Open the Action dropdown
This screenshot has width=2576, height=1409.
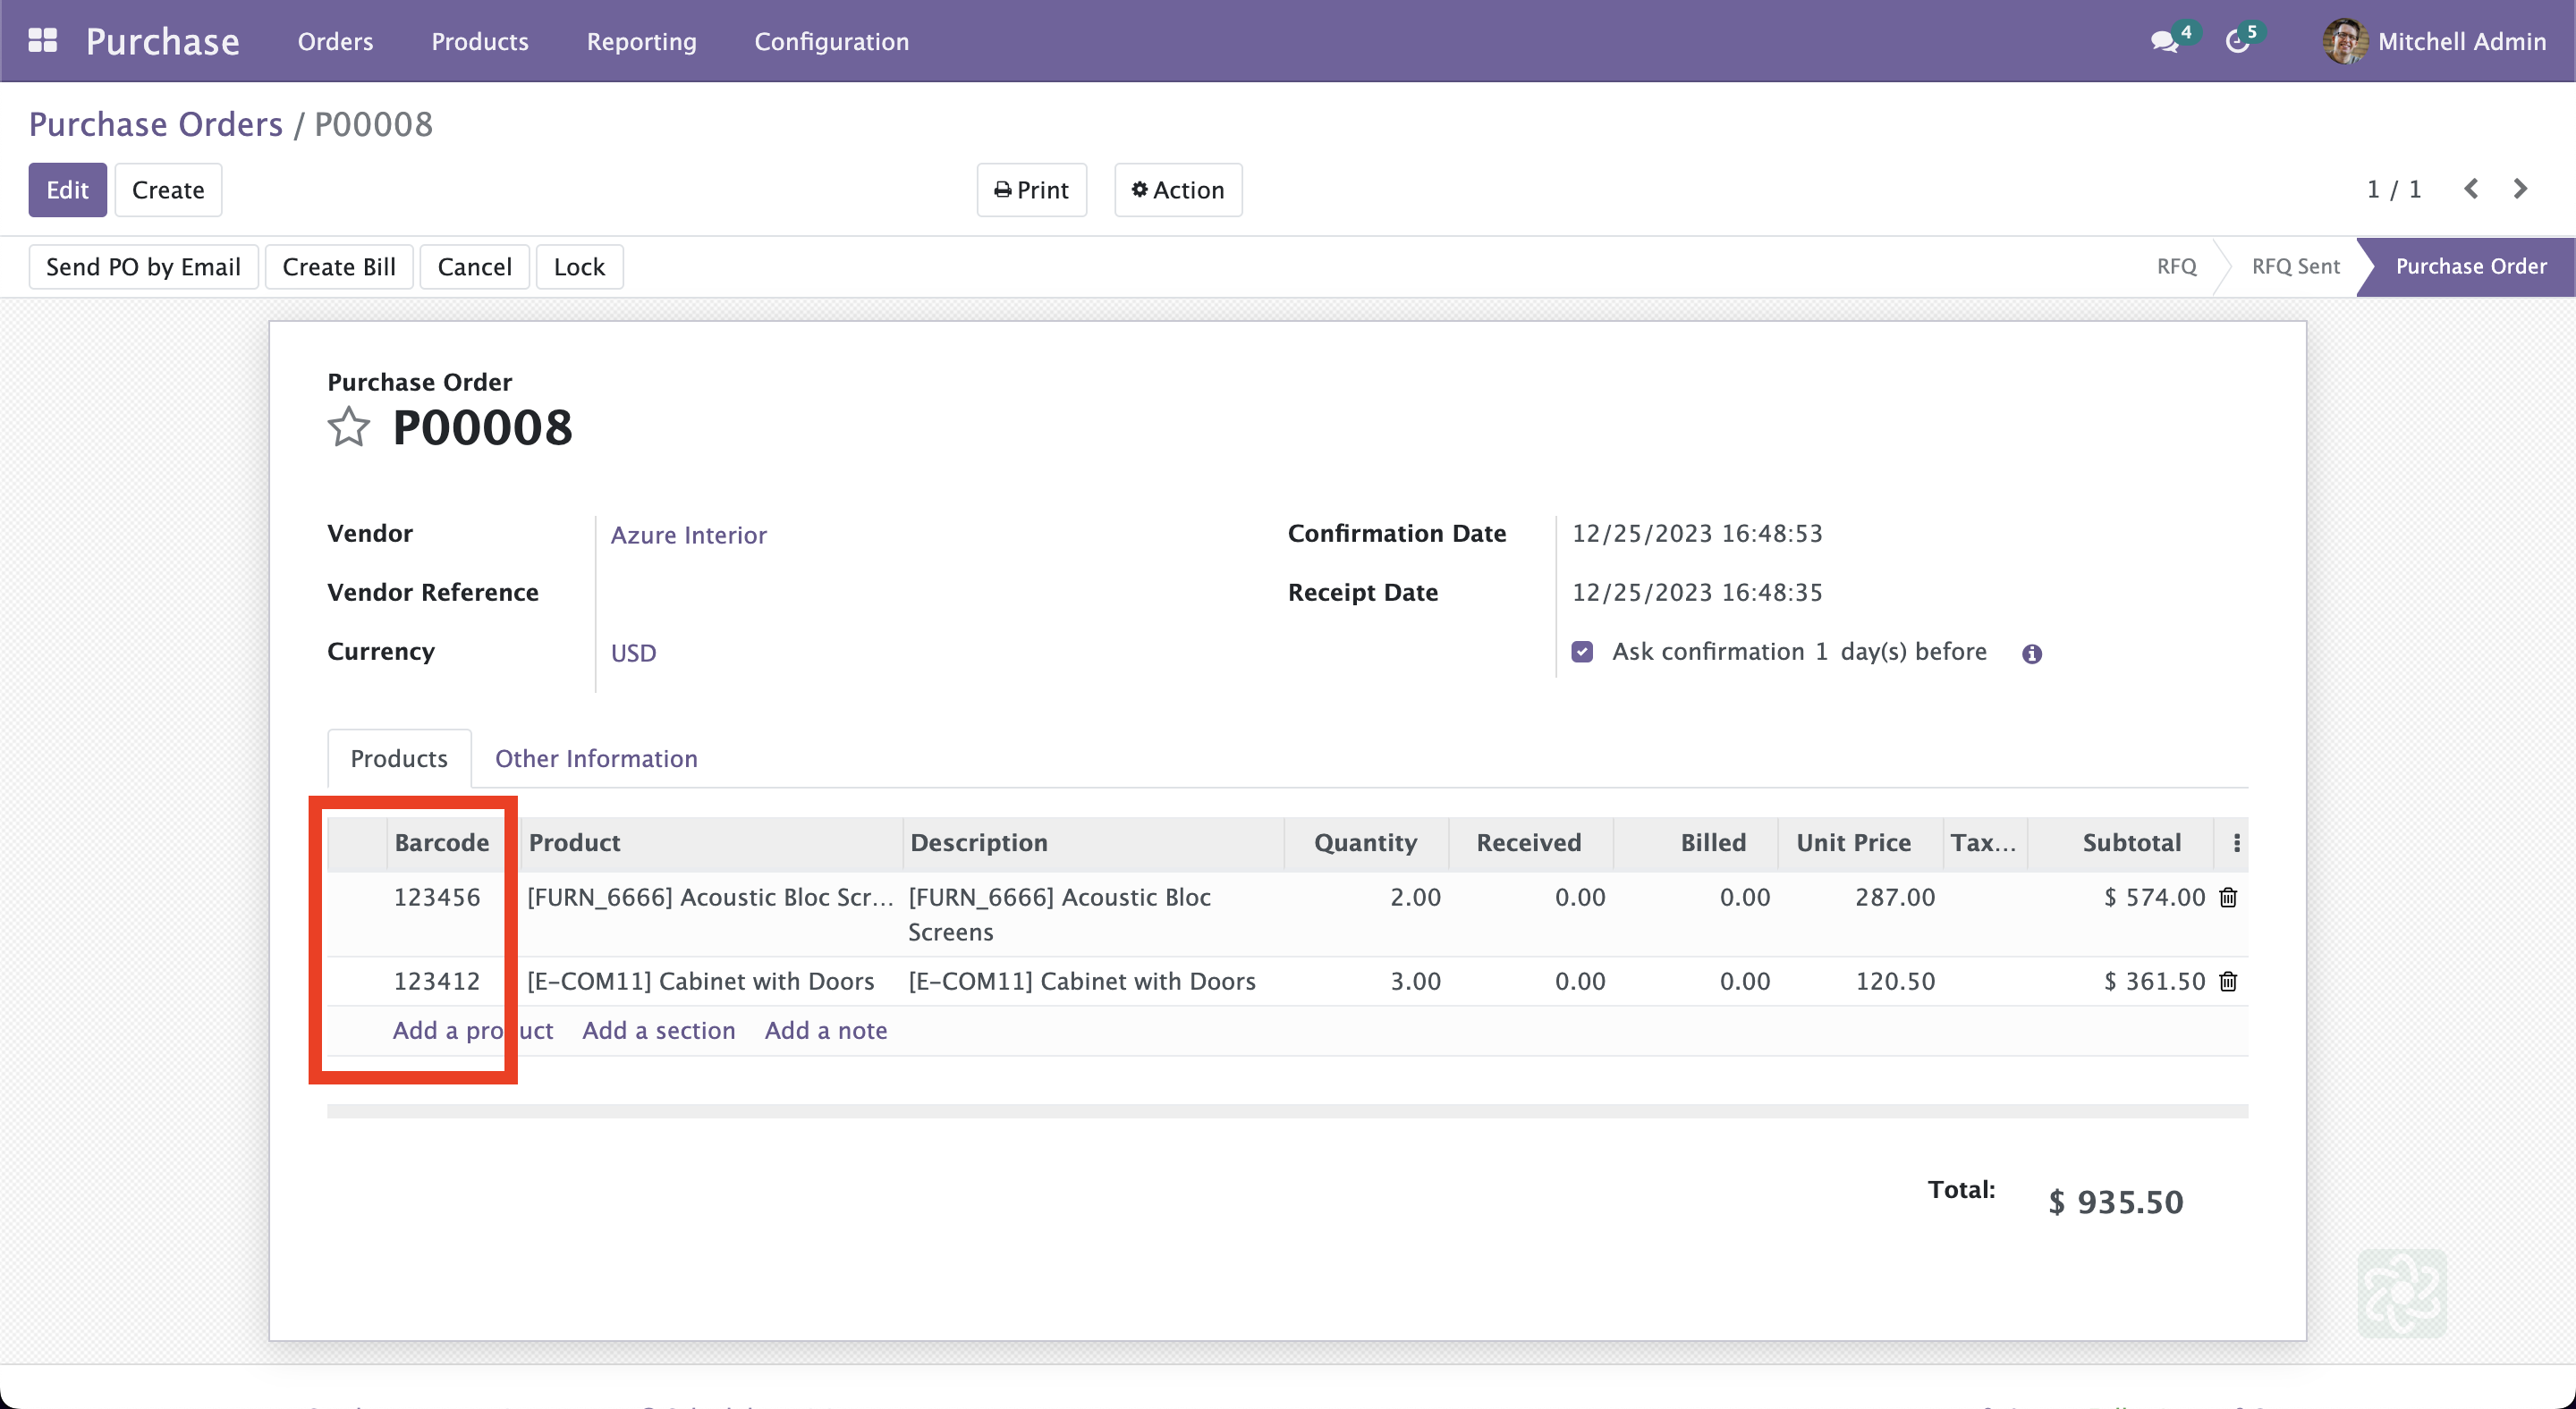click(x=1178, y=190)
